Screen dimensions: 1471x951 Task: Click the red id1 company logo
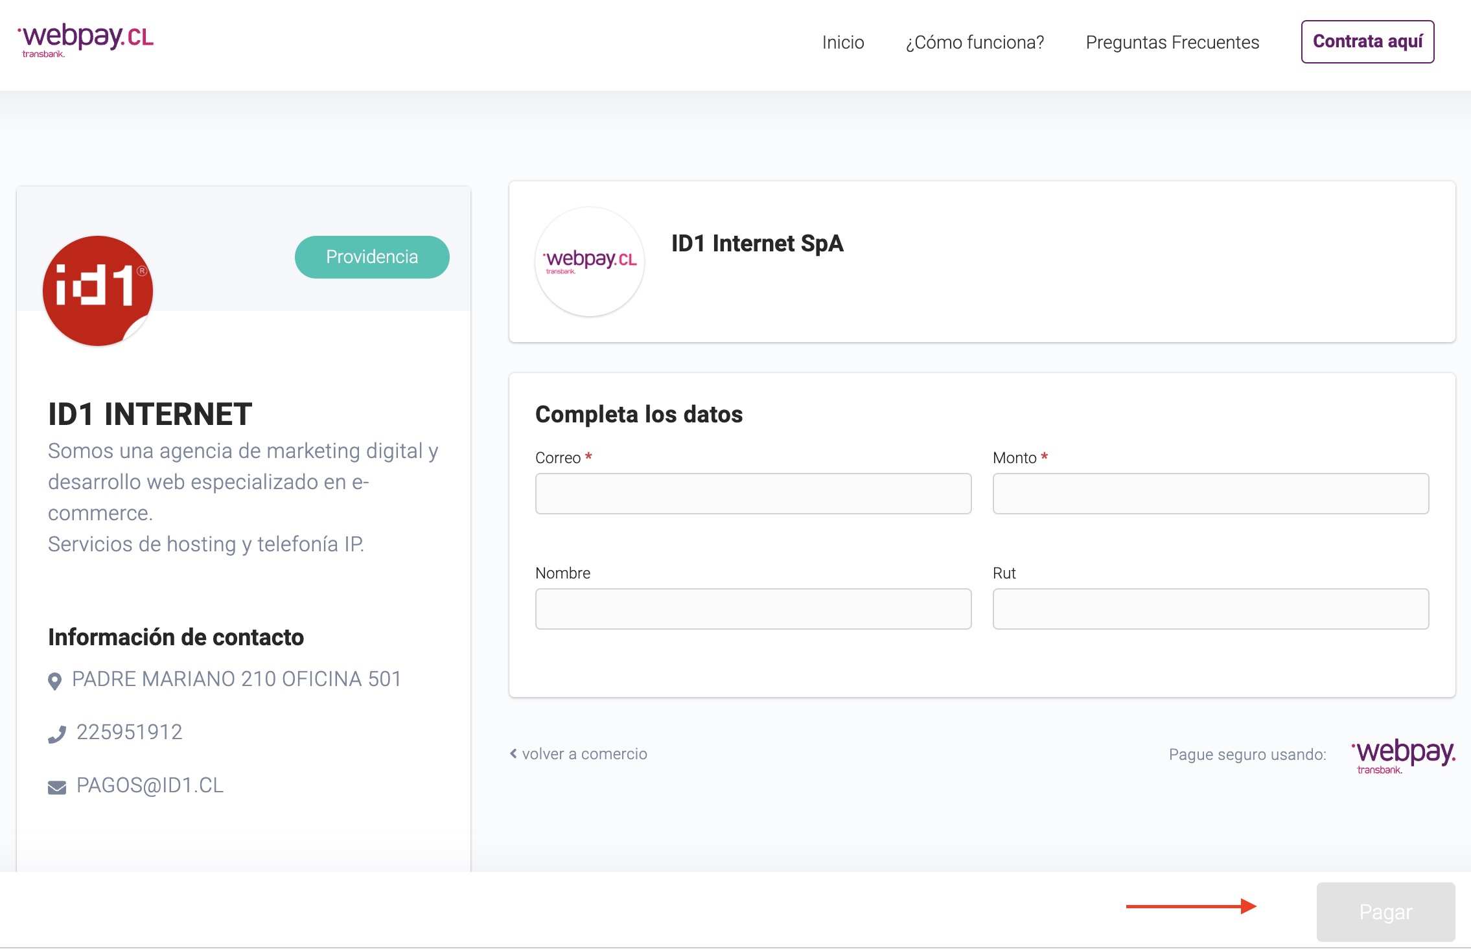click(x=98, y=291)
